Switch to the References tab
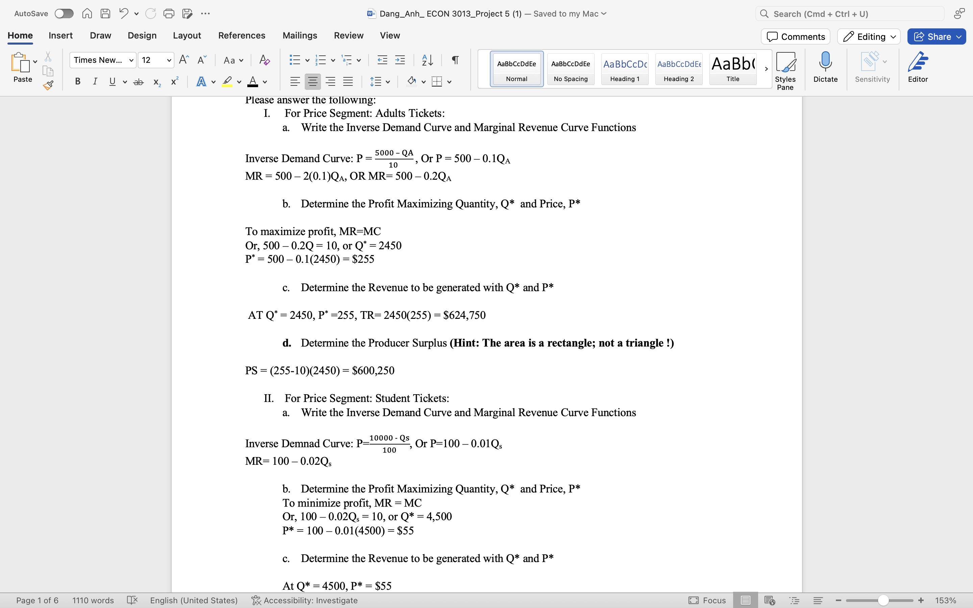The height and width of the screenshot is (608, 973). click(242, 35)
